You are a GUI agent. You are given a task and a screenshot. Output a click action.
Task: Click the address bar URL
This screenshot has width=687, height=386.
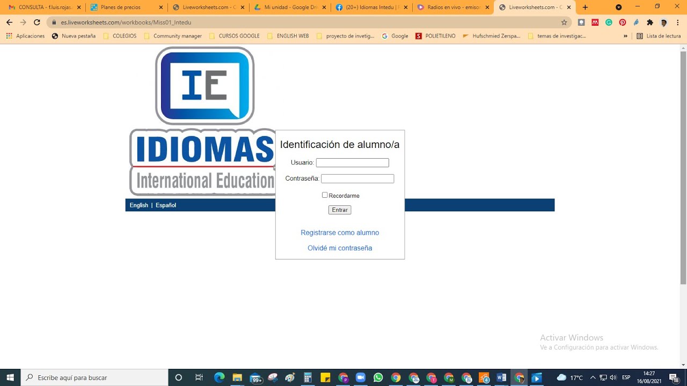[x=126, y=23]
